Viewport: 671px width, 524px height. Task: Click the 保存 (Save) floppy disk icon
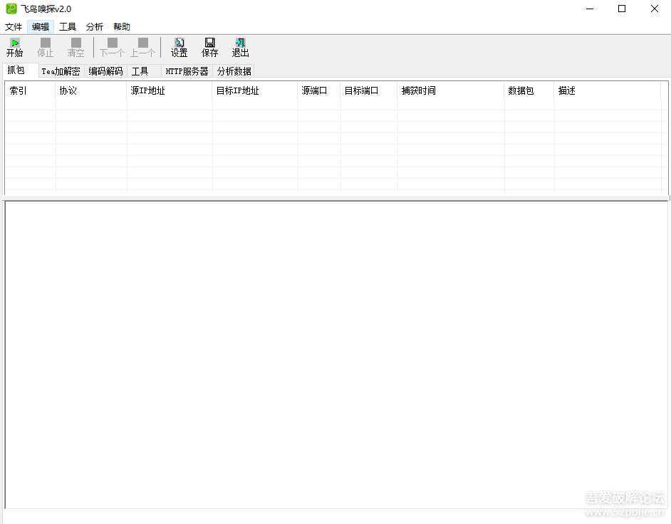point(209,47)
